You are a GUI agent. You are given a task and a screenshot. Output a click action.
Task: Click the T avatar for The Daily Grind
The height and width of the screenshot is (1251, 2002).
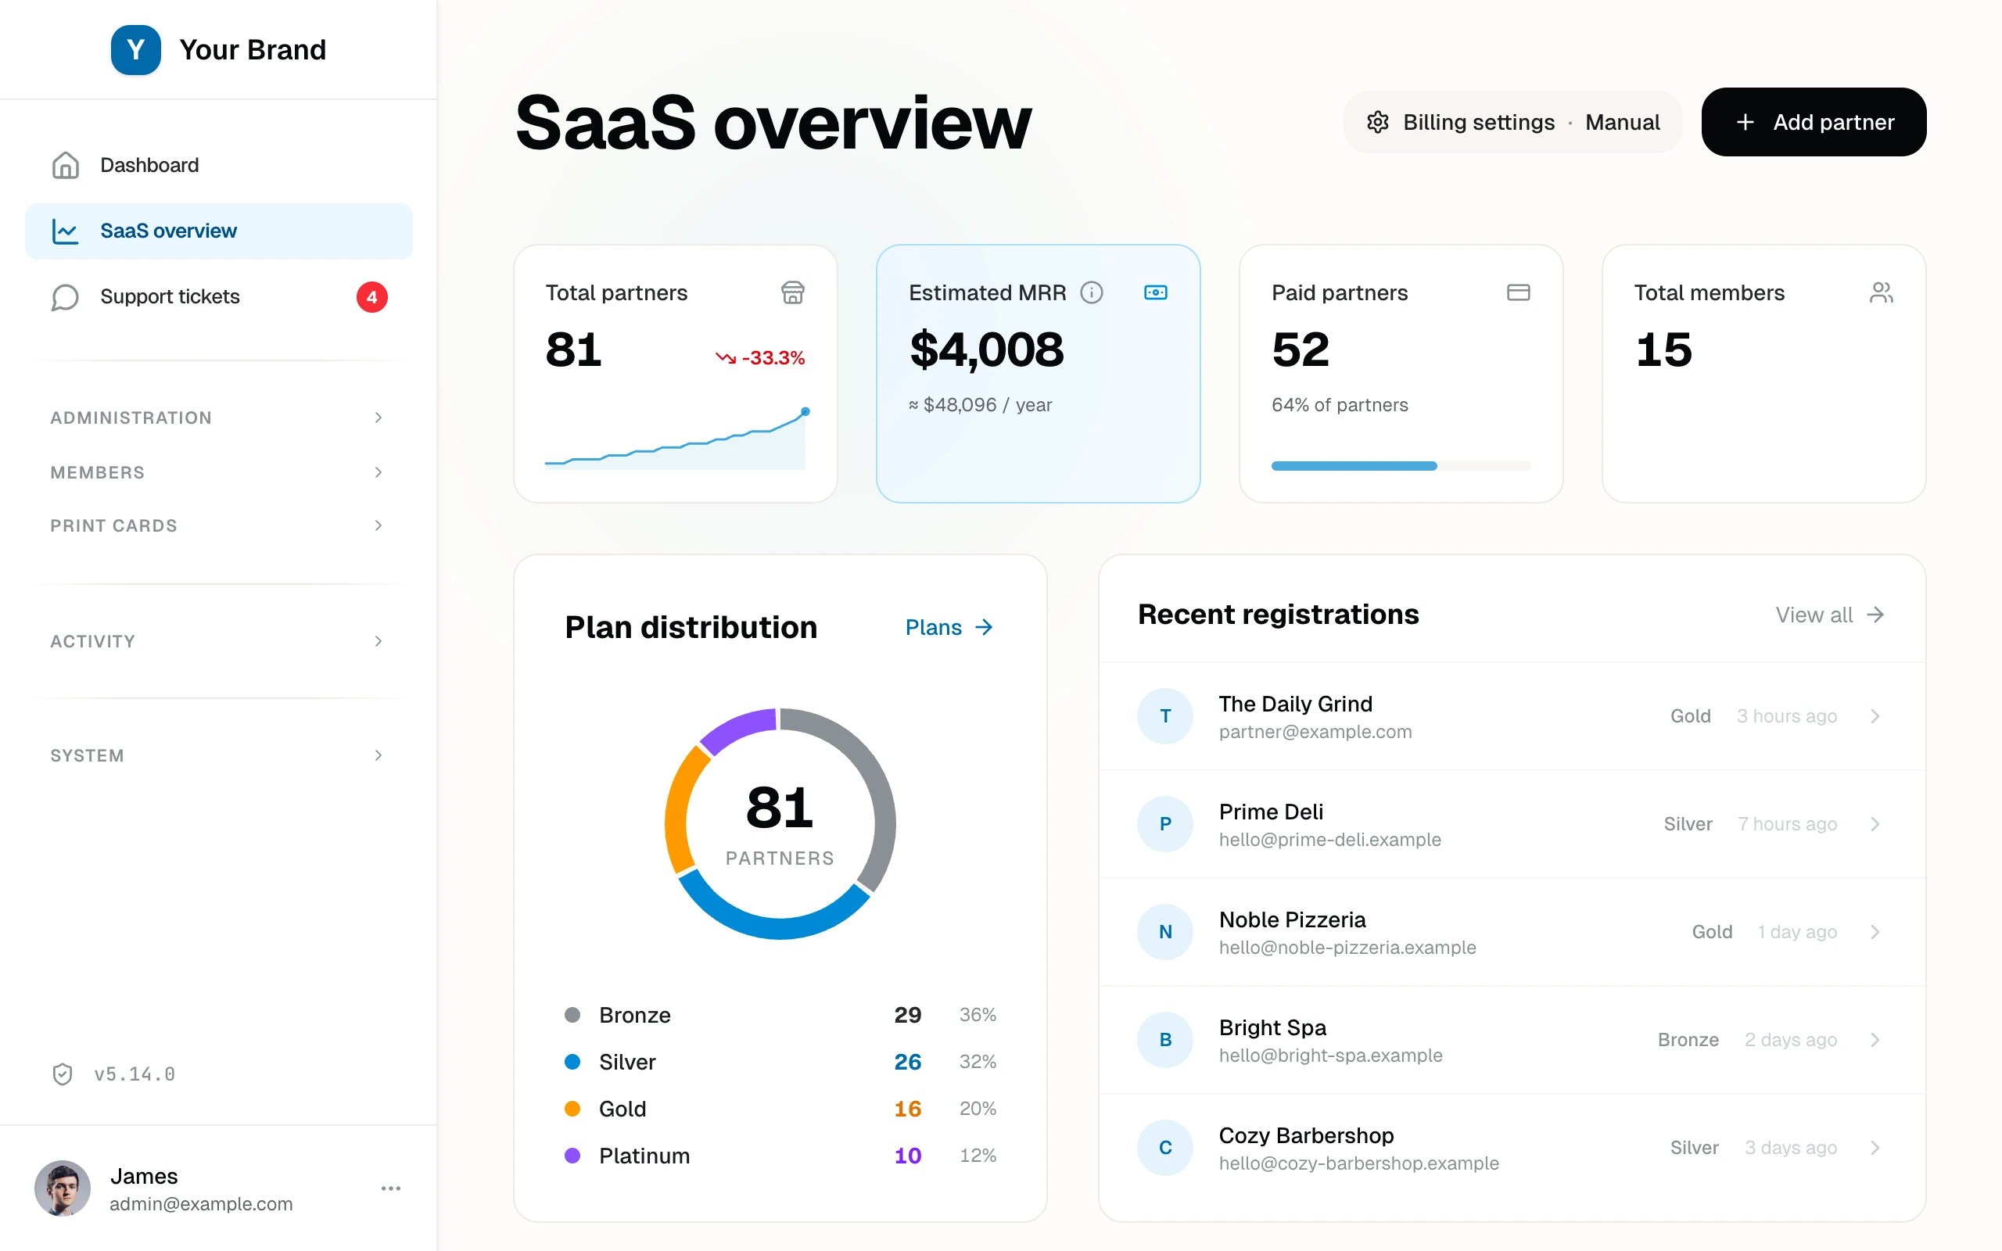click(x=1164, y=715)
